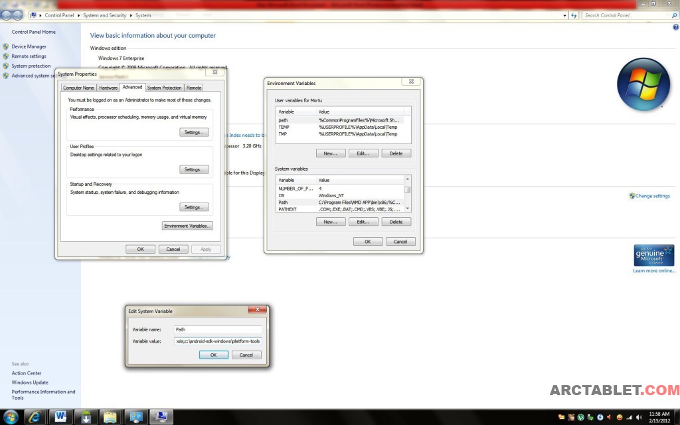Confirm System Properties with OK
The width and height of the screenshot is (680, 425).
click(x=141, y=250)
